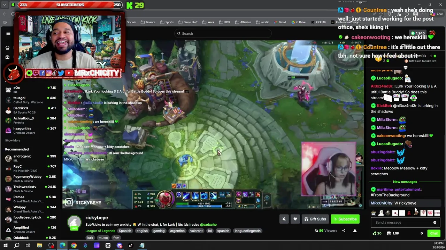The image size is (446, 250).
Task: Open Amplified Crimson Desert channel
Action: point(31,229)
